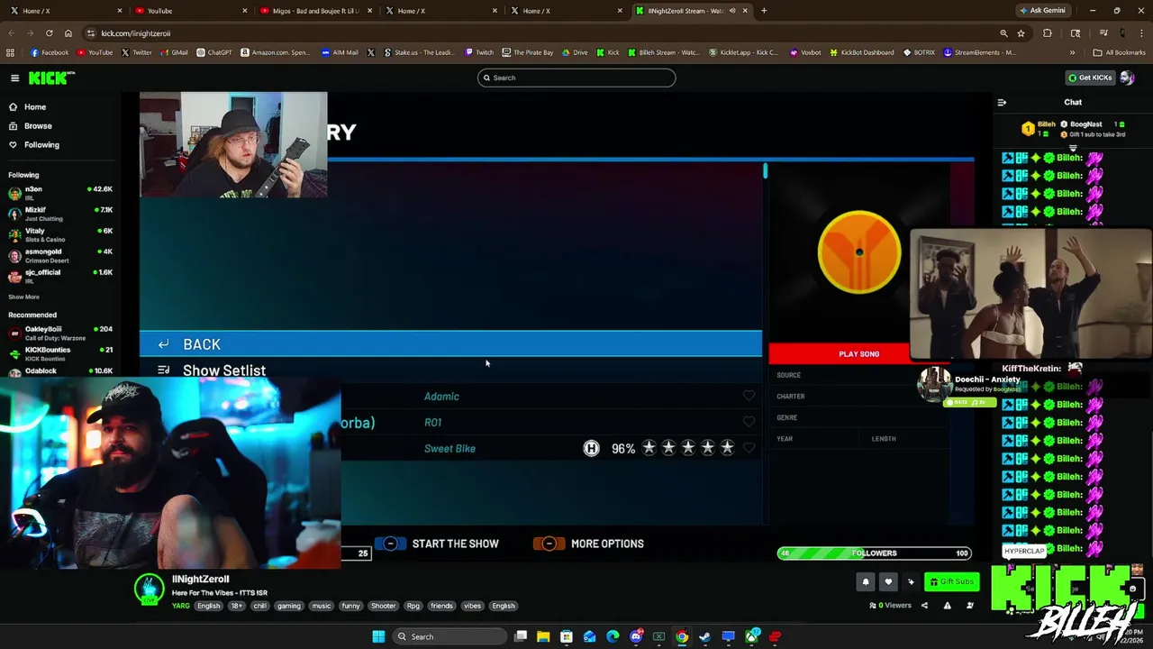Open File Explorer from taskbar

[543, 636]
